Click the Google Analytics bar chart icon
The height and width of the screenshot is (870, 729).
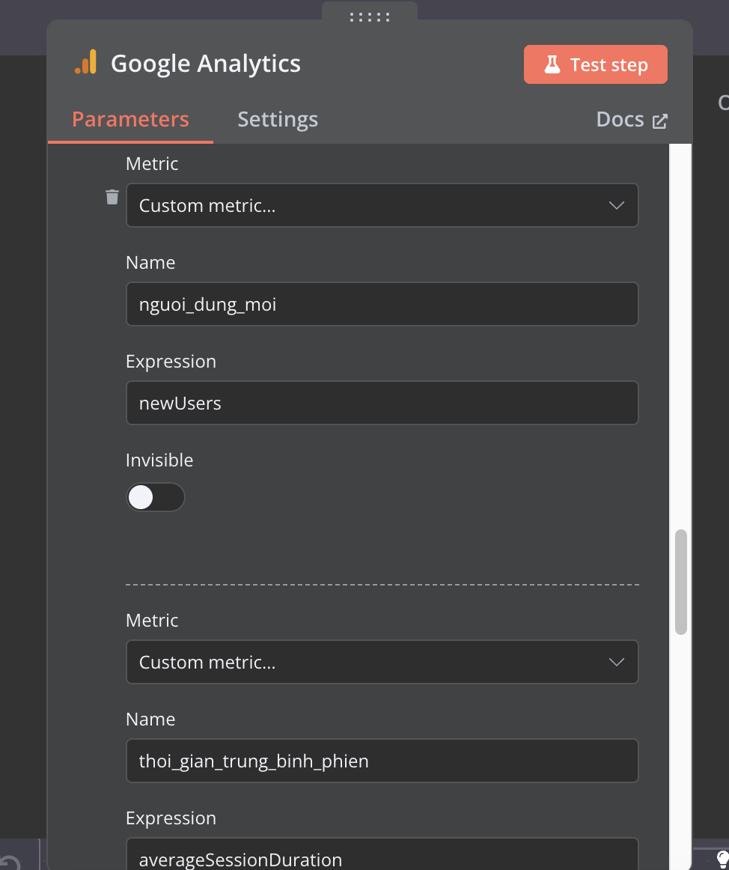click(x=86, y=62)
